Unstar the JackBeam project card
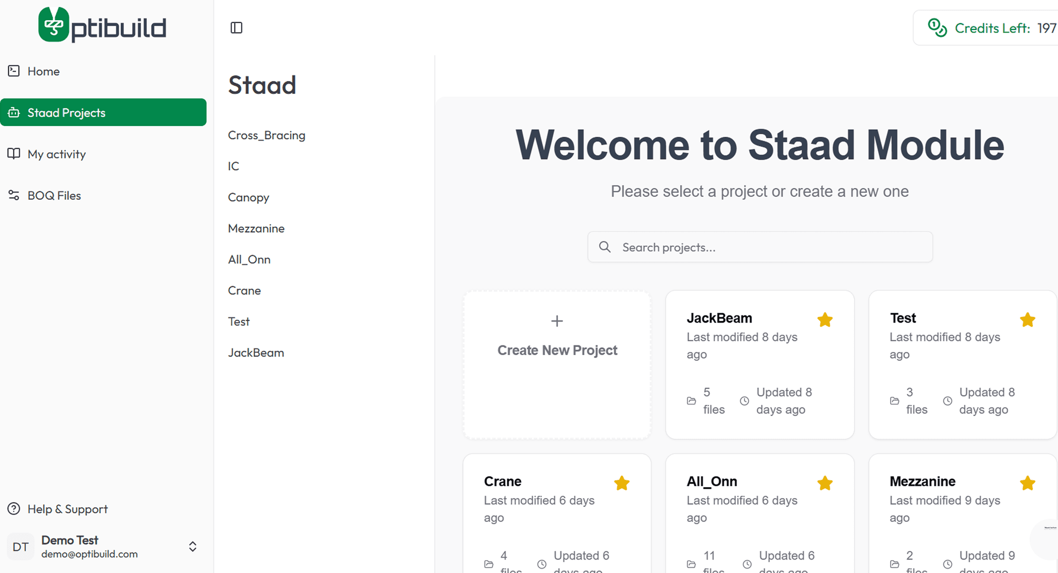 coord(825,320)
